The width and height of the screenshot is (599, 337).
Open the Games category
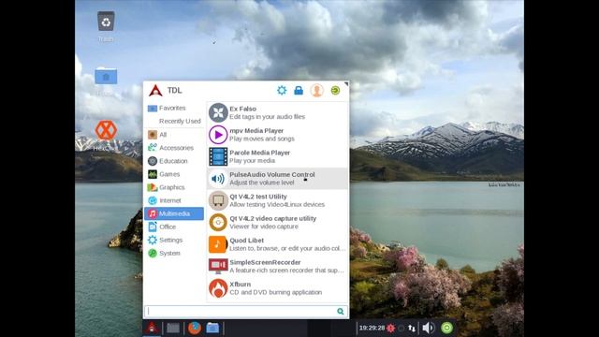pos(174,174)
